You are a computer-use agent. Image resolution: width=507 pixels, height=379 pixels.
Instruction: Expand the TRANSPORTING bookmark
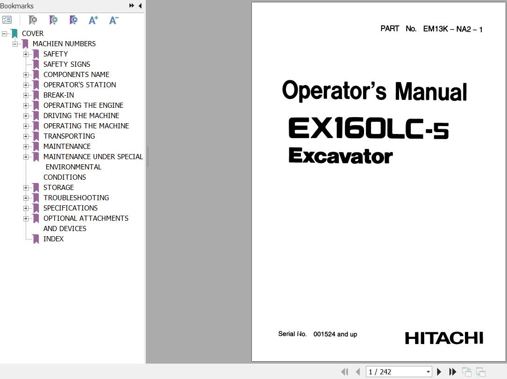tap(26, 136)
